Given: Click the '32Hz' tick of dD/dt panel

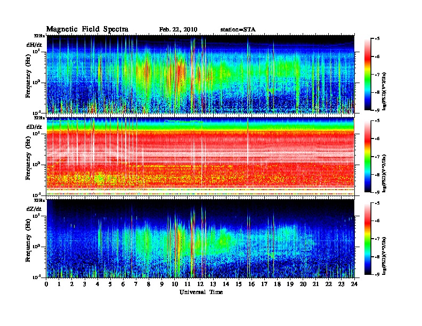Looking at the screenshot, I should [x=39, y=118].
